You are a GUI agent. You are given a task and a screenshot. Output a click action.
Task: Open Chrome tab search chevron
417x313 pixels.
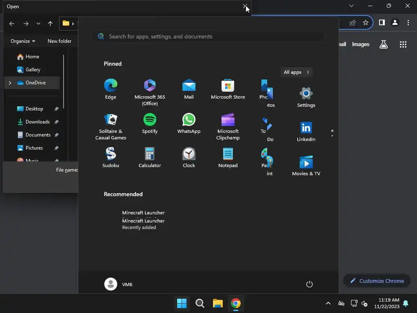[351, 6]
